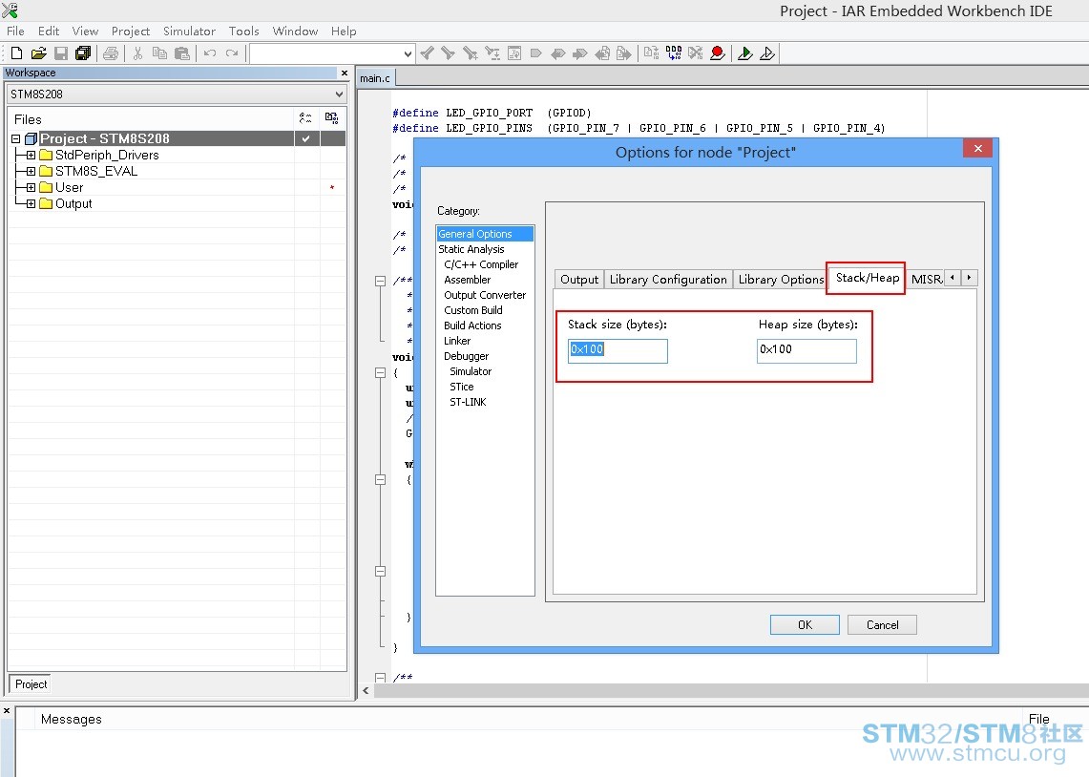
Task: Close the Messages panel
Action: point(7,710)
